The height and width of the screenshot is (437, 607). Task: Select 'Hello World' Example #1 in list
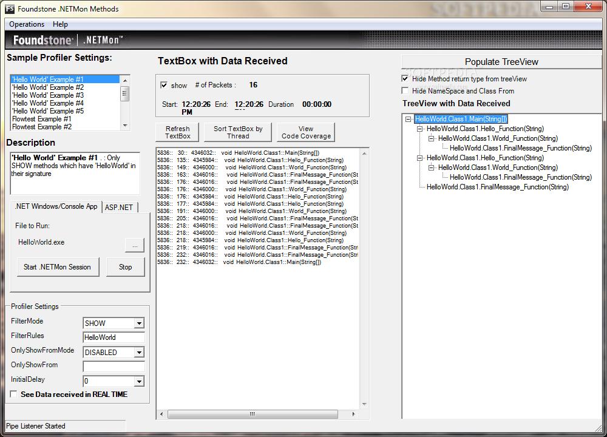[x=65, y=80]
